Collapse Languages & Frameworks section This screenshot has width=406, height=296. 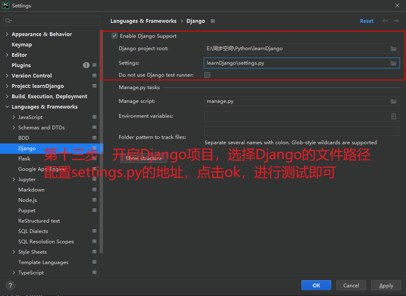pos(7,107)
